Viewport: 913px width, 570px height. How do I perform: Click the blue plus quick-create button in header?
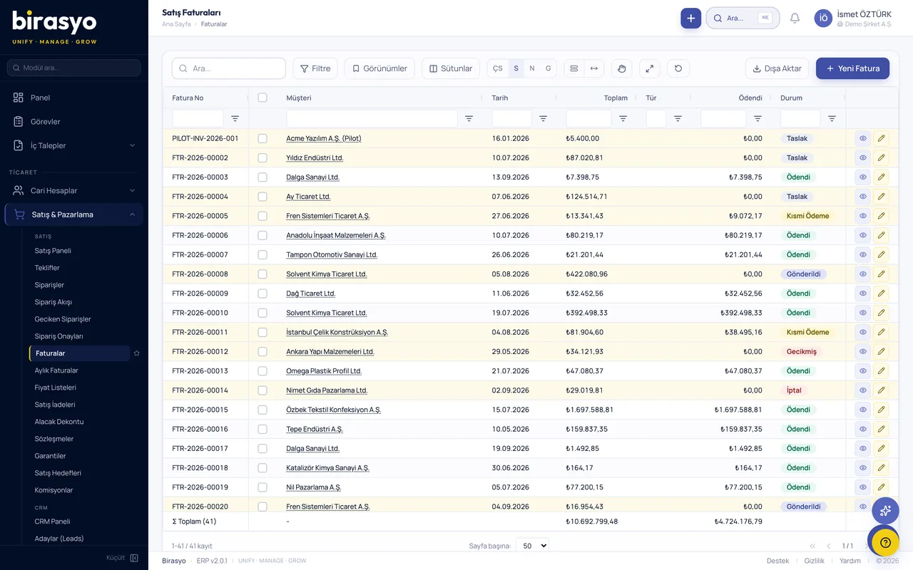click(x=690, y=18)
